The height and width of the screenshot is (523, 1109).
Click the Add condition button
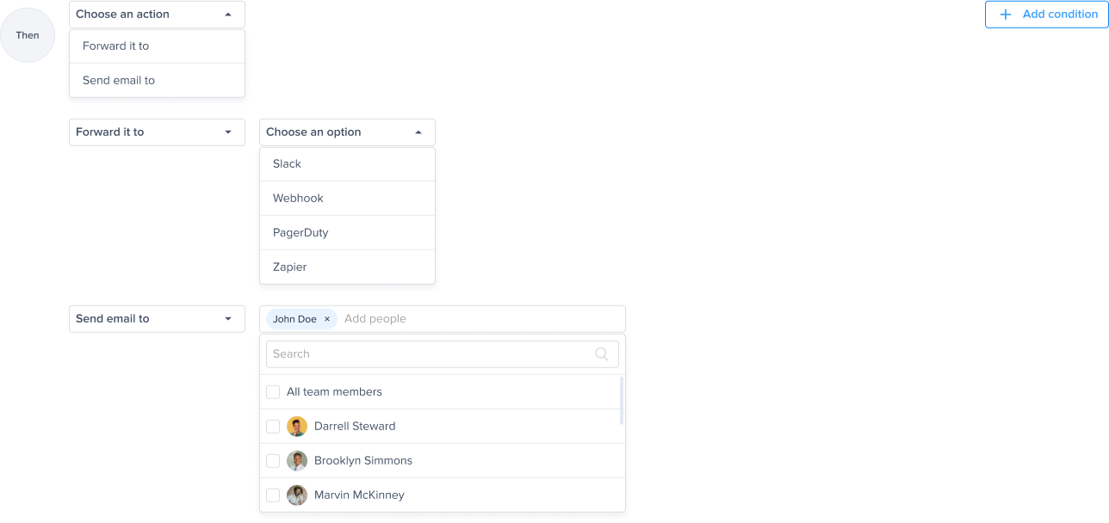pos(1046,15)
